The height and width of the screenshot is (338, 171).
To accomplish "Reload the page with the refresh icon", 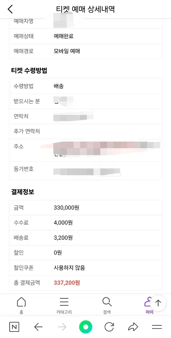I will [109, 327].
